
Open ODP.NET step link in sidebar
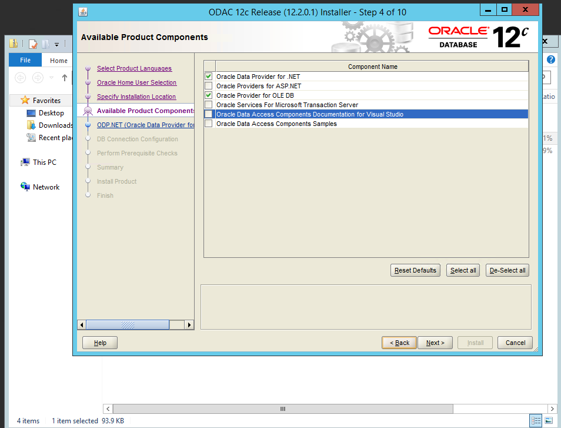click(x=146, y=125)
